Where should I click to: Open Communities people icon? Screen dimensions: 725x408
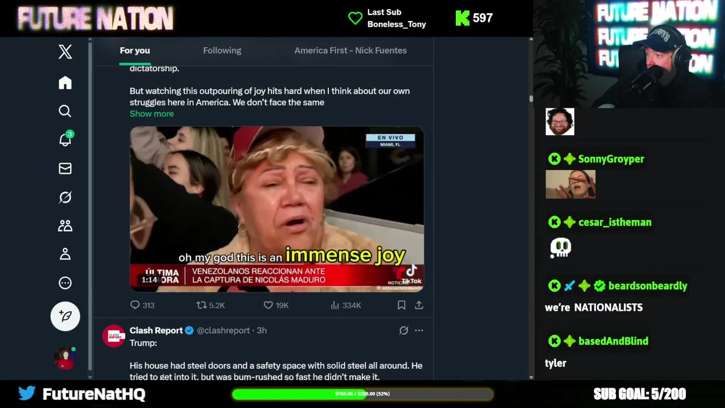(65, 226)
